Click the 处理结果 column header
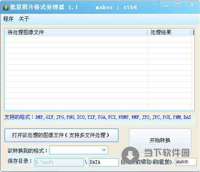This screenshot has height=172, width=200. click(169, 32)
